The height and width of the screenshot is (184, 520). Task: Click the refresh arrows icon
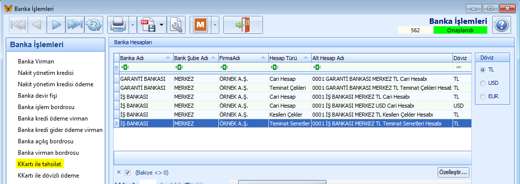(94, 25)
